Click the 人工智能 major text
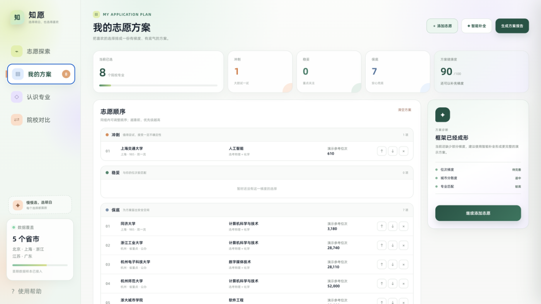 (236, 148)
